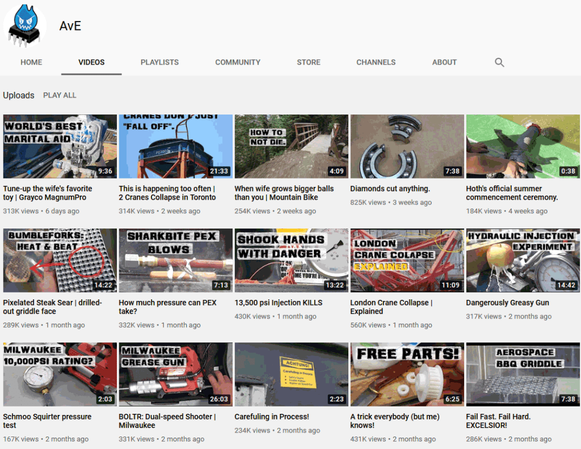This screenshot has height=449, width=581.
Task: Open the 2 Cranes Collapse in Toronto thumbnail
Action: click(x=175, y=146)
